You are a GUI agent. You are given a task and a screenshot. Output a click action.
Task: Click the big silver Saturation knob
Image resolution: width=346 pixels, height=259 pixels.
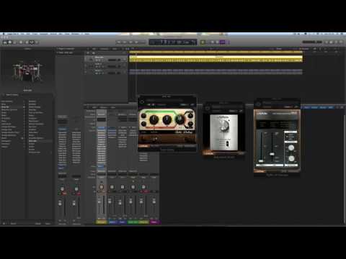(x=224, y=125)
